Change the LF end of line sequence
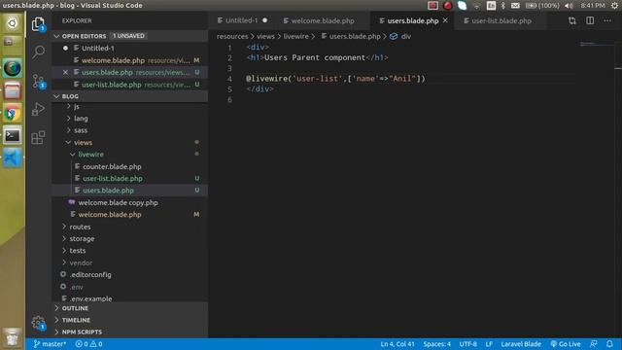Image resolution: width=622 pixels, height=350 pixels. pos(489,344)
